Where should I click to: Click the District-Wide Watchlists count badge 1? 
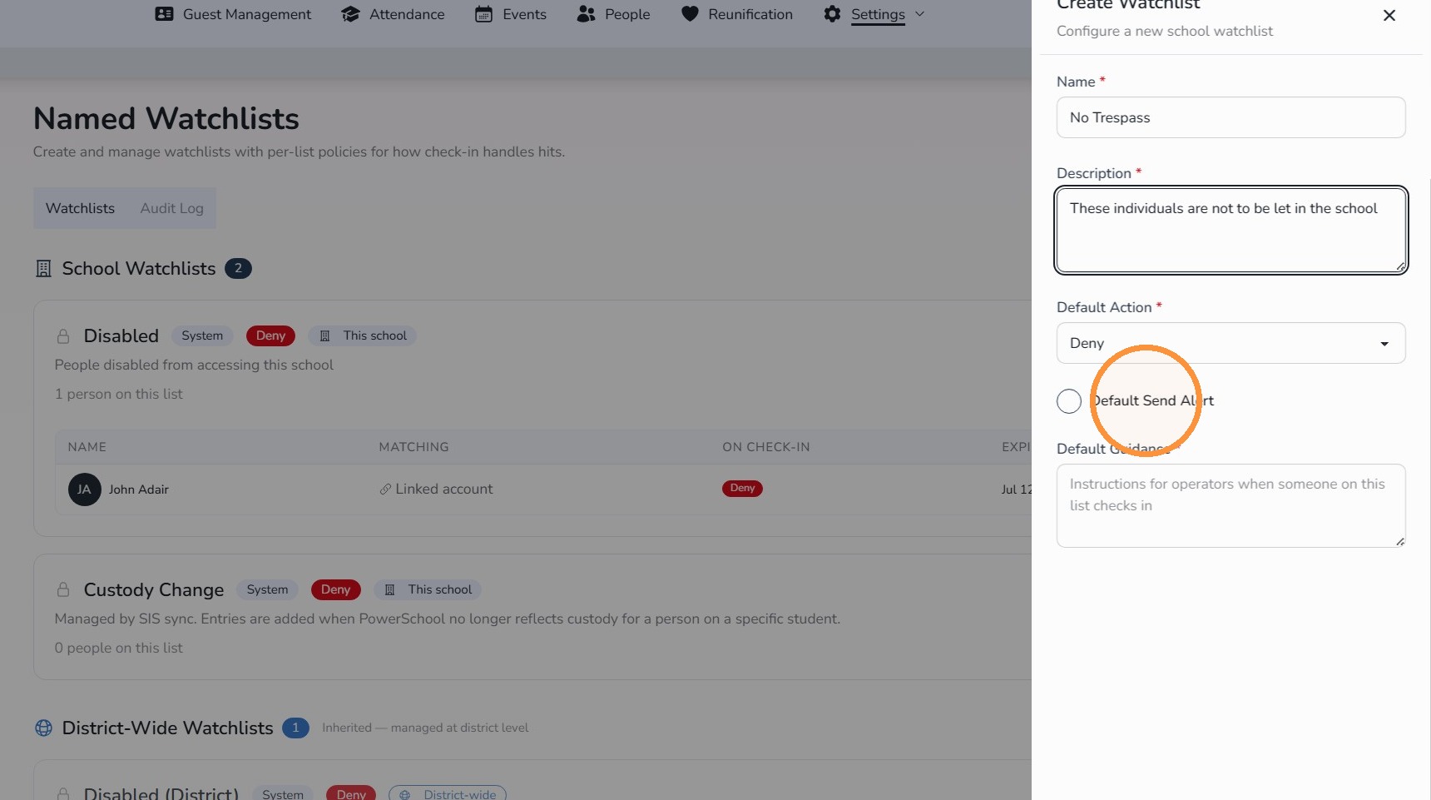[295, 728]
